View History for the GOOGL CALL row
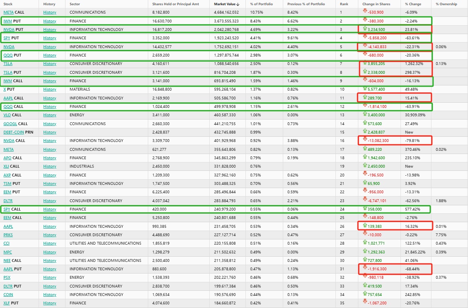 [x=49, y=124]
